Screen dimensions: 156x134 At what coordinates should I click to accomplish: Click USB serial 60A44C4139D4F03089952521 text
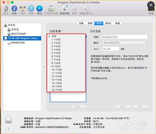tap(52, 127)
